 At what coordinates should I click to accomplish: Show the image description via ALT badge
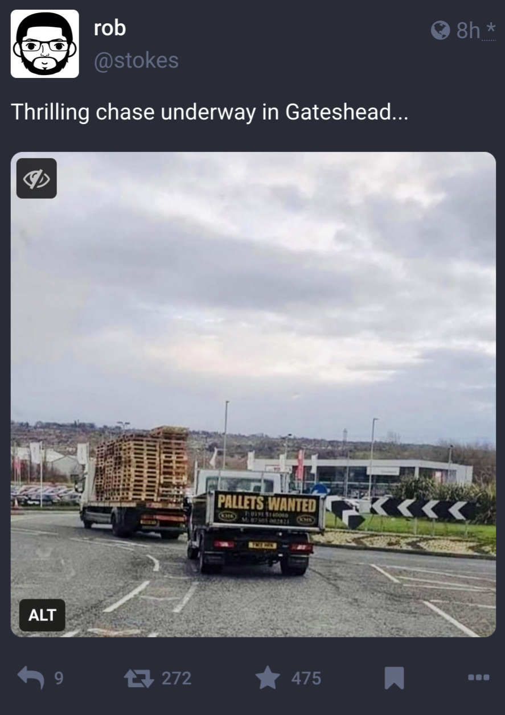pos(42,615)
